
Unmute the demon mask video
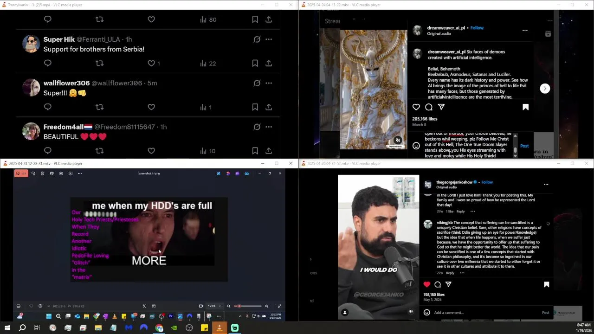click(398, 140)
